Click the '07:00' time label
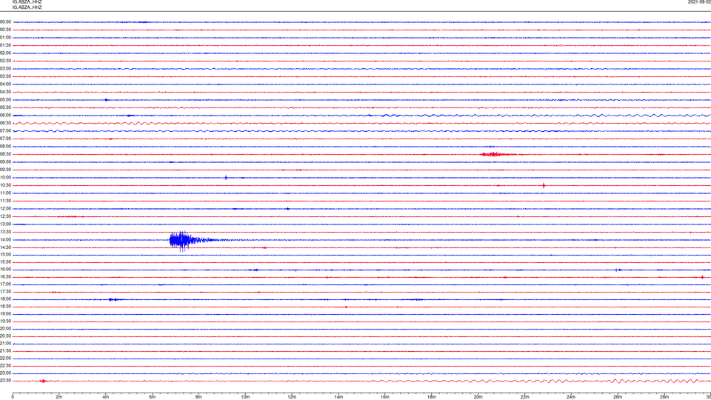The height and width of the screenshot is (400, 711). click(x=5, y=130)
